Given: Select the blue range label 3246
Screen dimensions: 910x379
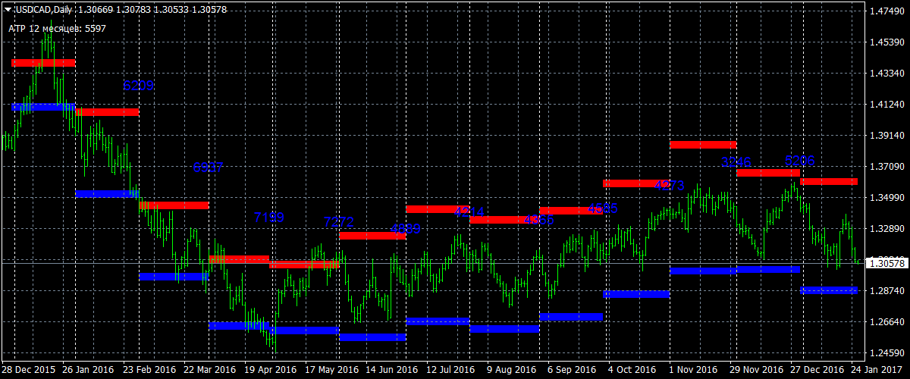Looking at the screenshot, I should coord(736,162).
